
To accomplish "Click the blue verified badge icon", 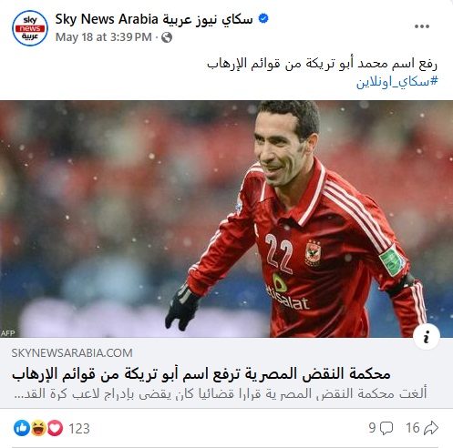I will pyautogui.click(x=263, y=19).
